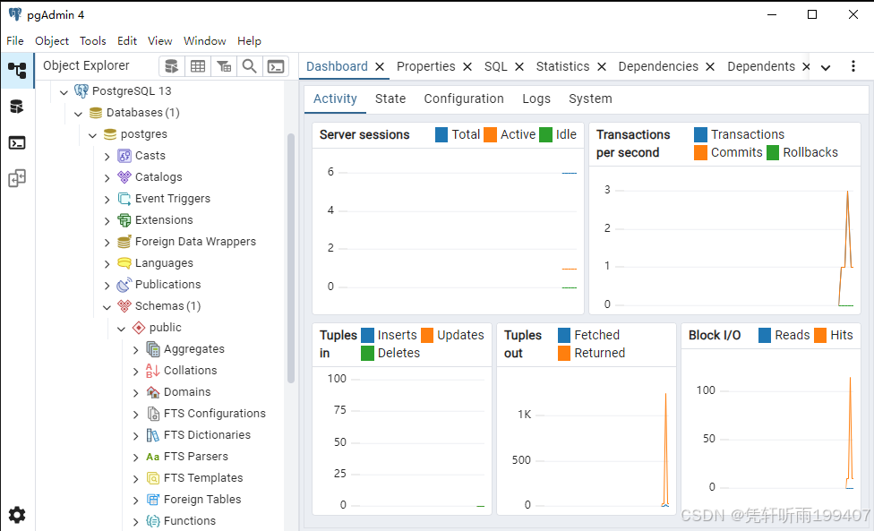Select the FTS Templates tree item

point(203,478)
